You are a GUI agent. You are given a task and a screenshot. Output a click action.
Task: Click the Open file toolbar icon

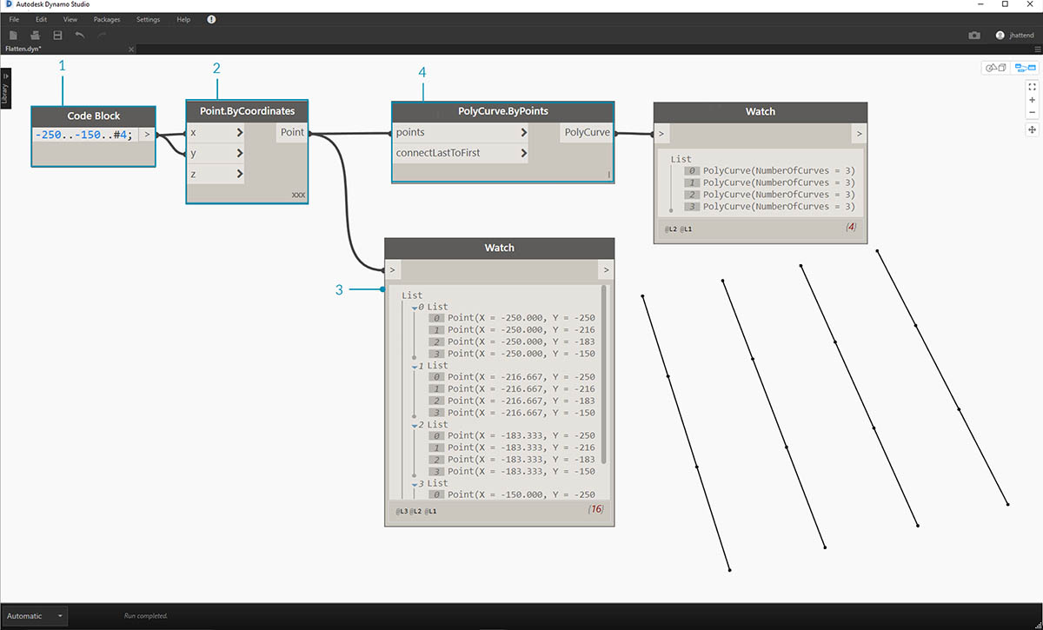coord(36,35)
